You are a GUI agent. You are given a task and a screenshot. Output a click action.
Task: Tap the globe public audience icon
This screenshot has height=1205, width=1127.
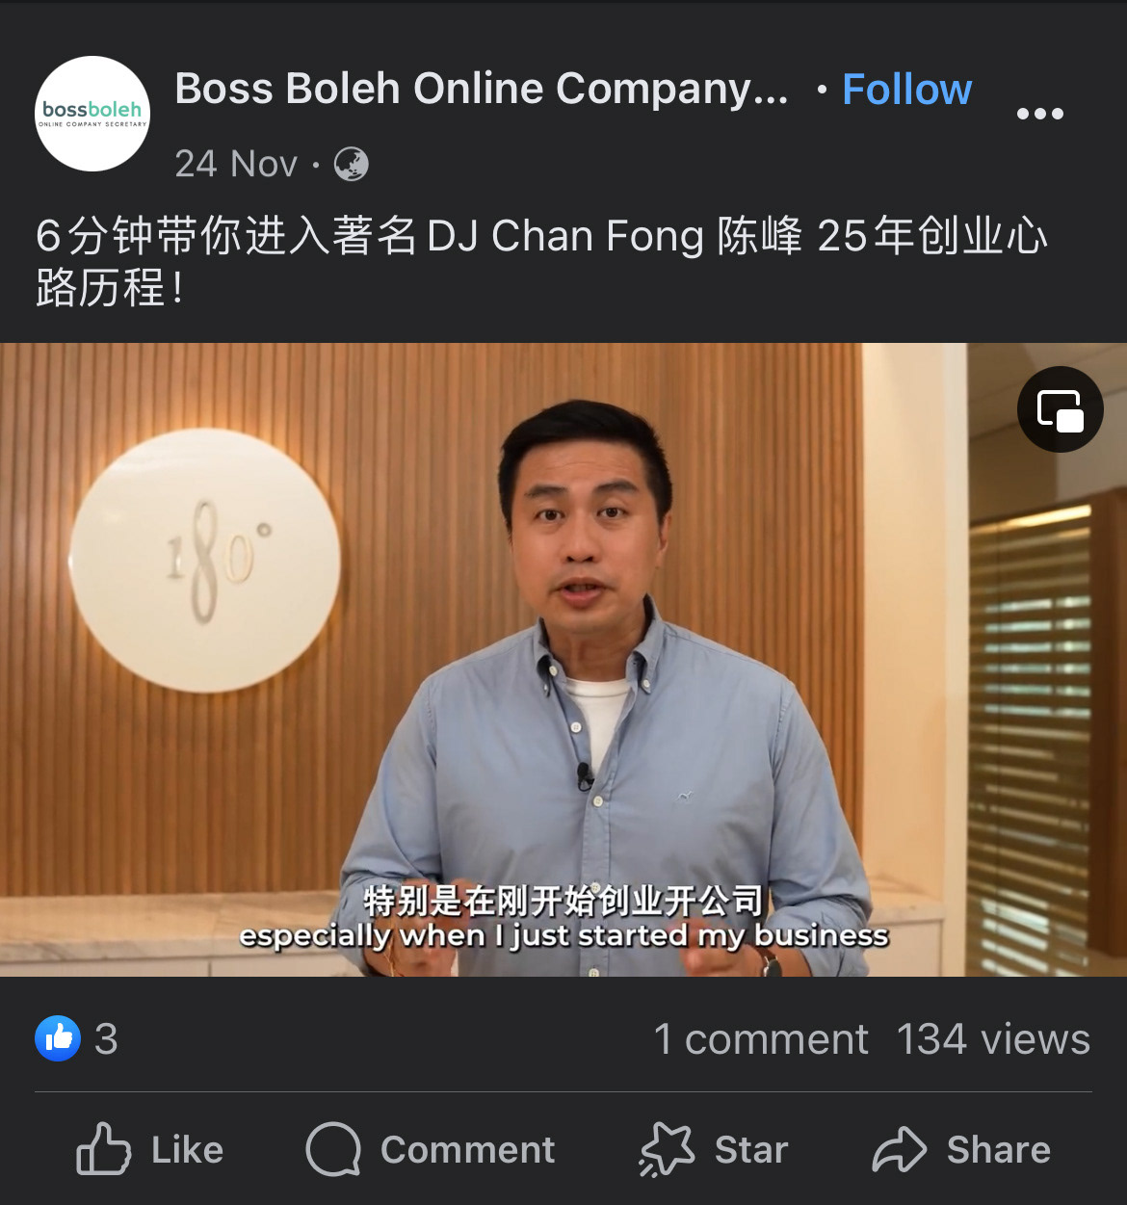[352, 164]
